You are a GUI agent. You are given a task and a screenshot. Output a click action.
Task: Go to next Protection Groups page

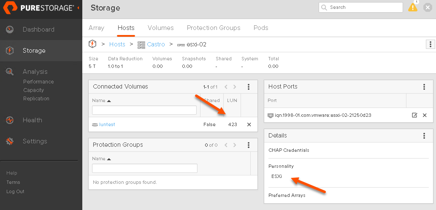tap(235, 145)
